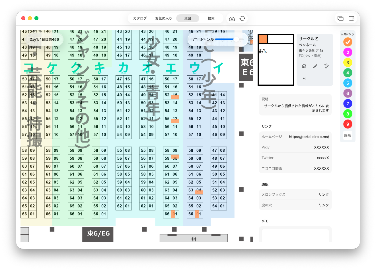This screenshot has height=270, width=376.
Task: Switch to the カタログ tab
Action: pyautogui.click(x=140, y=19)
